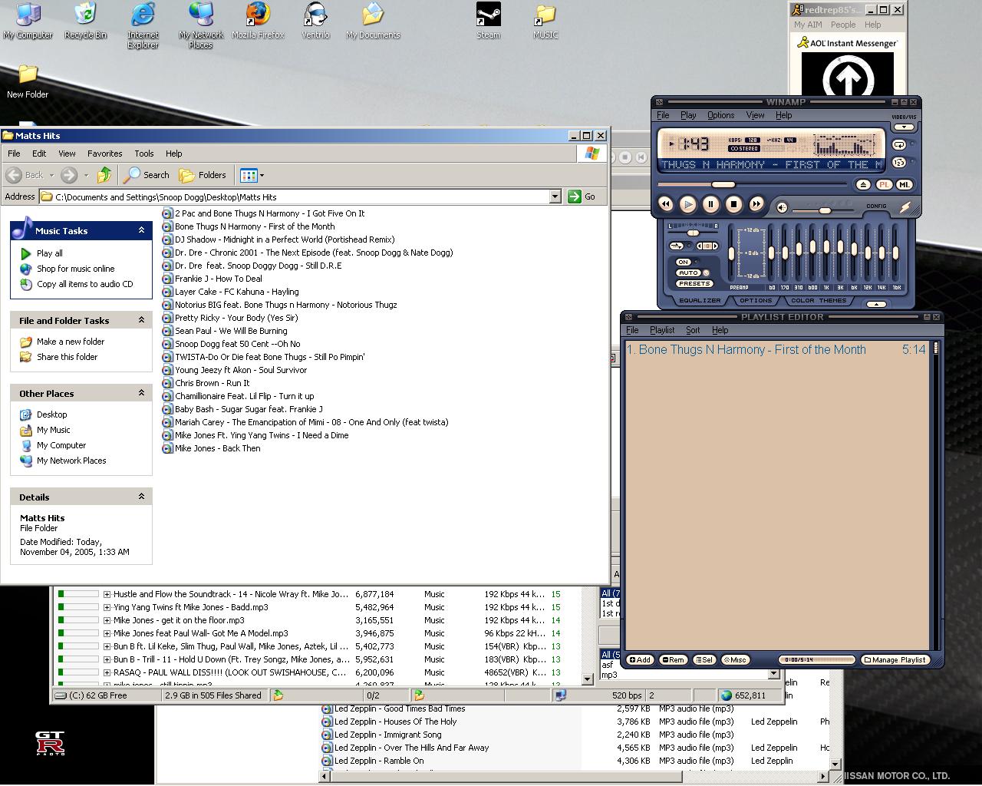Image resolution: width=982 pixels, height=786 pixels.
Task: Click Winamp eject/open file button
Action: [x=863, y=184]
